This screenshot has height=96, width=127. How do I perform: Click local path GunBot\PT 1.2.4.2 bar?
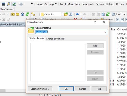[13, 25]
